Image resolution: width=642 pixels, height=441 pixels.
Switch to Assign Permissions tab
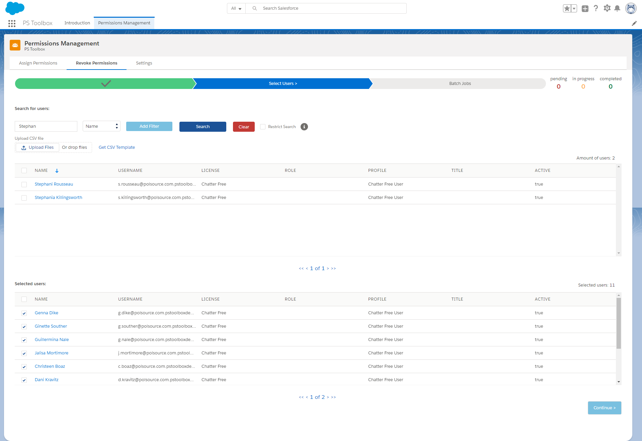pyautogui.click(x=38, y=63)
